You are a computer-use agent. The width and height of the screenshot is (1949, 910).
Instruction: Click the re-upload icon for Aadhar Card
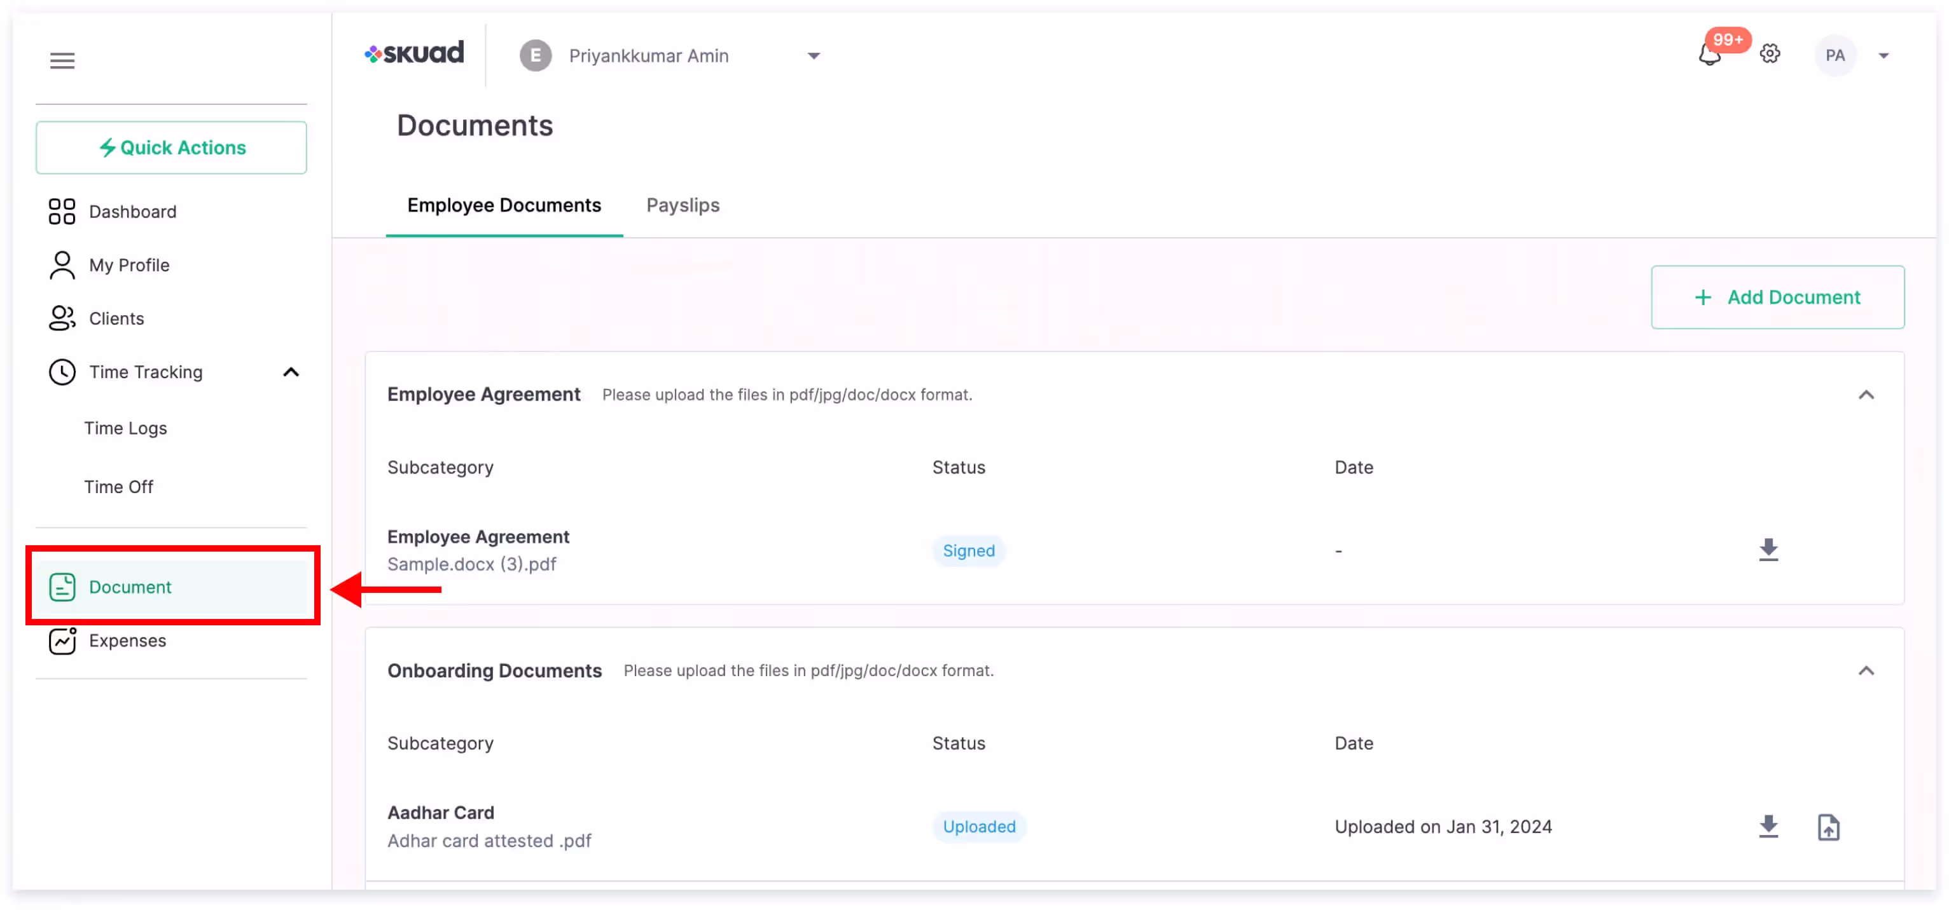[1828, 827]
